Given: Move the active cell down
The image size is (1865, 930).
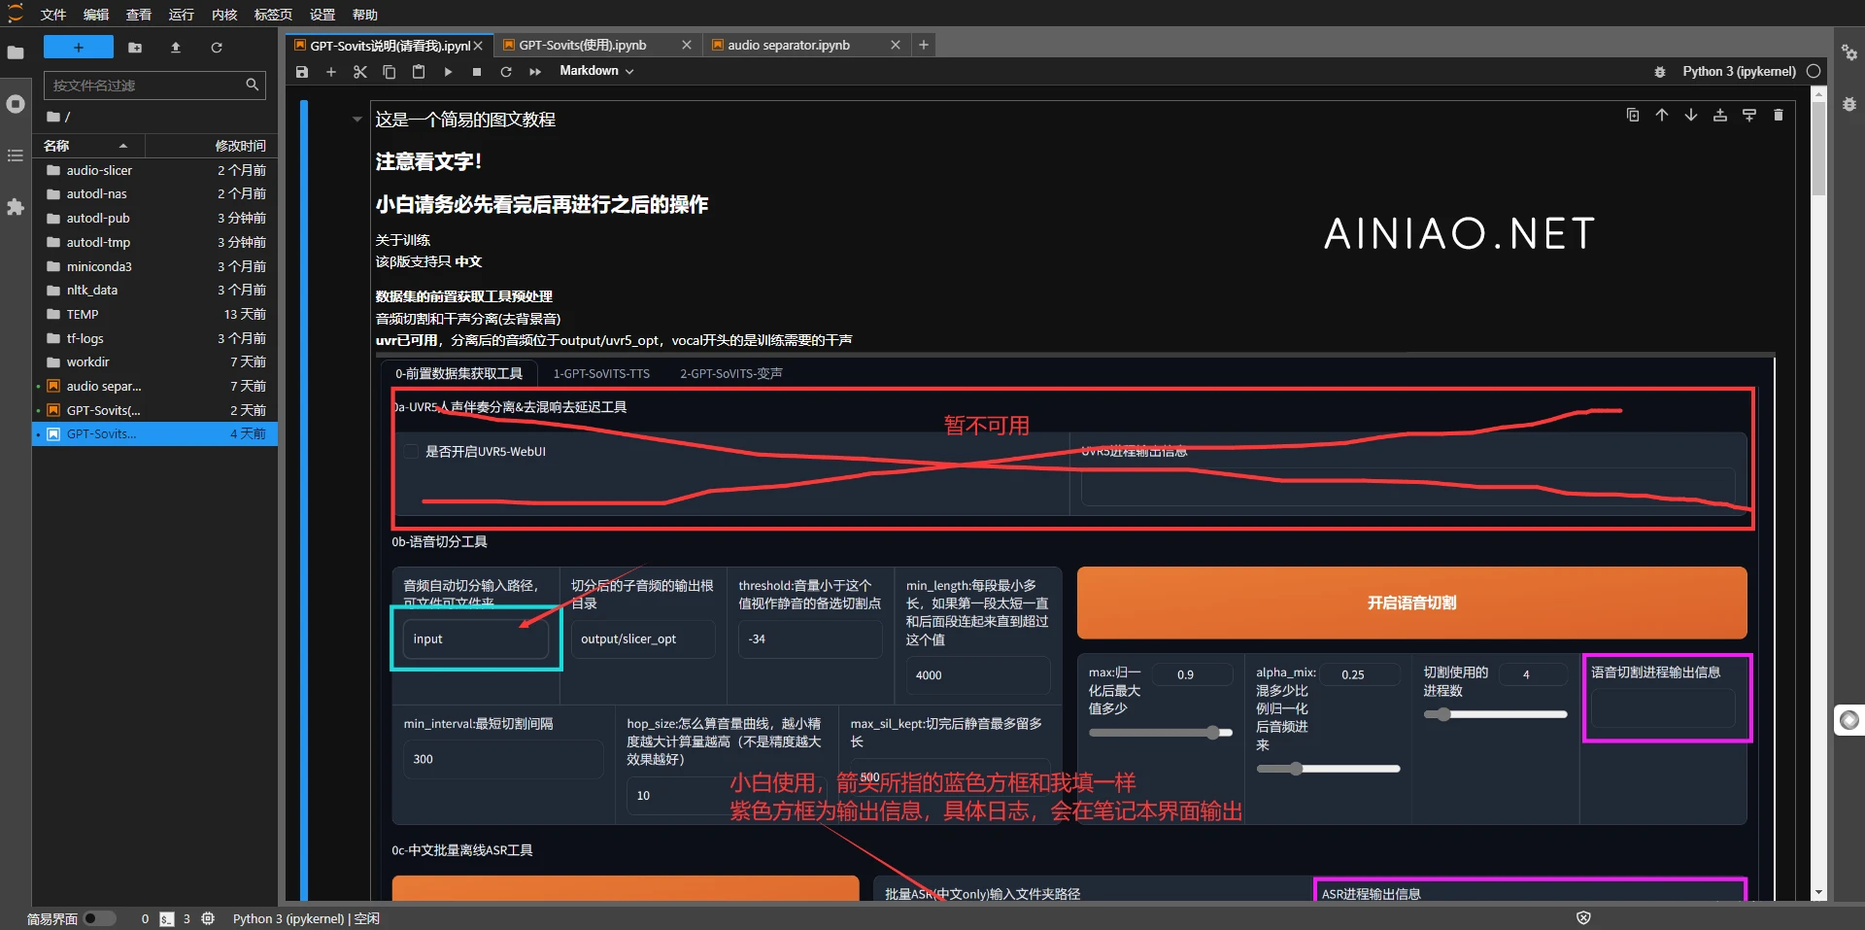Looking at the screenshot, I should (x=1691, y=115).
